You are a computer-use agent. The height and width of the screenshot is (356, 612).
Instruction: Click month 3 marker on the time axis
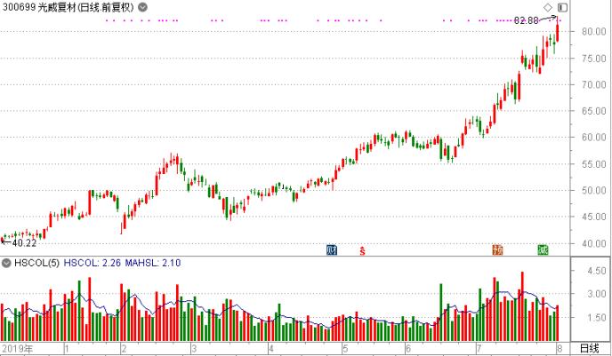[195, 347]
